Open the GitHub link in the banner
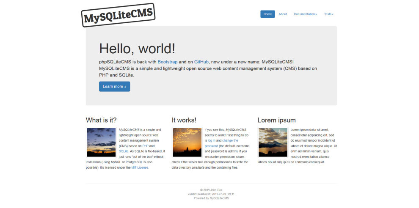 [x=201, y=62]
